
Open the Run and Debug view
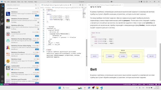(2, 19)
